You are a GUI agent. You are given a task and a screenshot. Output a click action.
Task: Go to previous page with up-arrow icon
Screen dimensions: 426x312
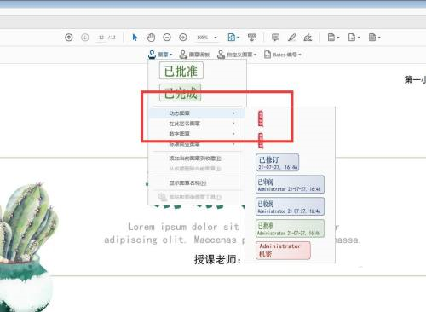pyautogui.click(x=69, y=38)
